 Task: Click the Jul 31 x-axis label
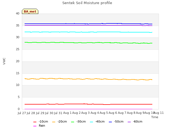59,113
